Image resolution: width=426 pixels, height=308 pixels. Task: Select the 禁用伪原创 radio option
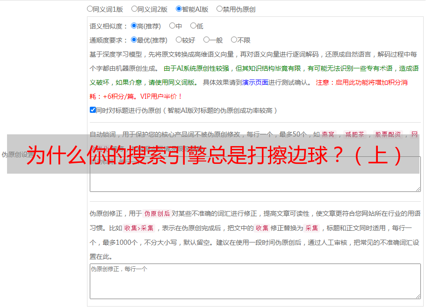219,9
